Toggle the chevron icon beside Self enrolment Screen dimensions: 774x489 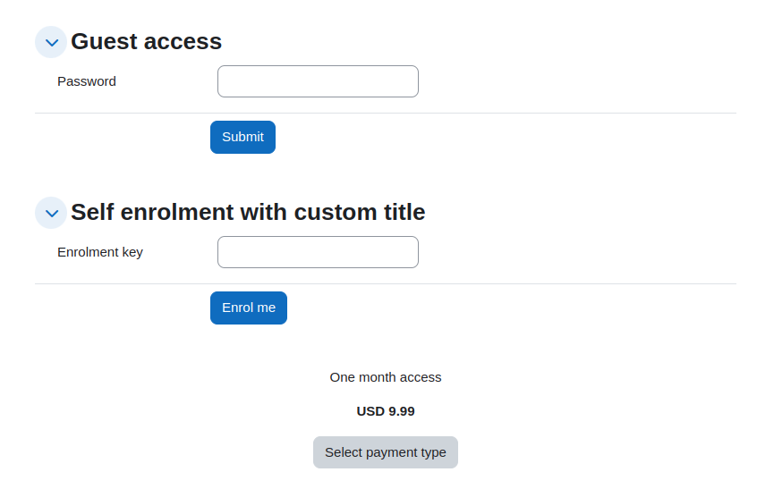tap(51, 213)
